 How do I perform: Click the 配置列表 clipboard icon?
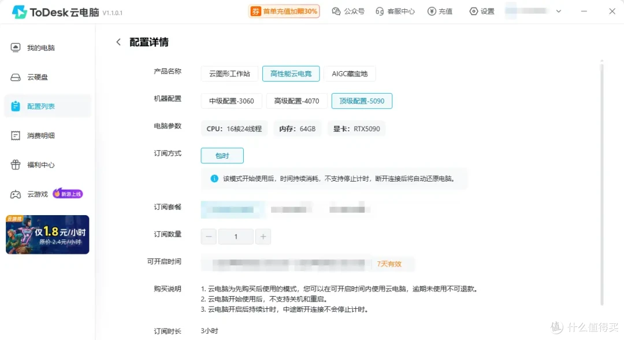tap(16, 106)
